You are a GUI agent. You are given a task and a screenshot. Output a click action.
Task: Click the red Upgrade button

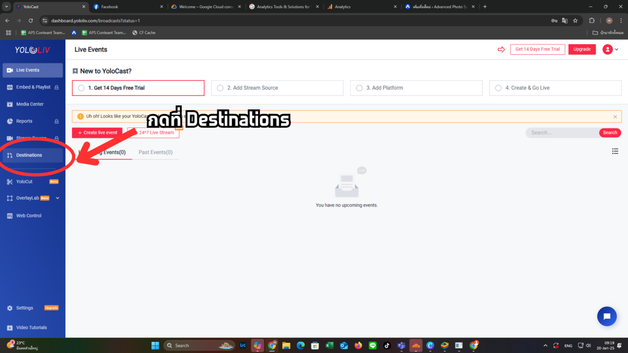(x=582, y=49)
